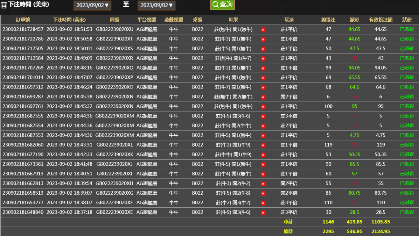The height and width of the screenshot is (236, 419).
Task: Click the 總計 grand total label
Action: (x=288, y=231)
